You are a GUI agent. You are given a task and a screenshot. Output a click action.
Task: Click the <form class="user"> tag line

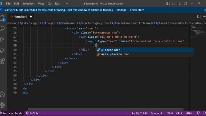tap(81, 28)
